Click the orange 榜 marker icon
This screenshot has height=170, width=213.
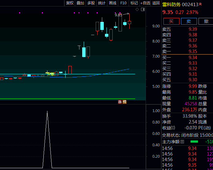click(x=124, y=102)
